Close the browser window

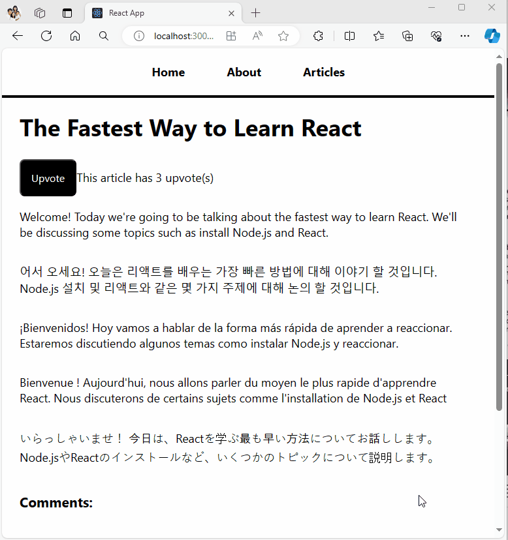point(492,8)
